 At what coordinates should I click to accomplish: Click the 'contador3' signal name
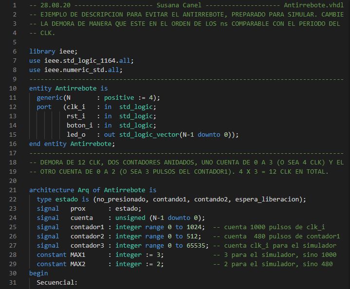click(x=88, y=245)
